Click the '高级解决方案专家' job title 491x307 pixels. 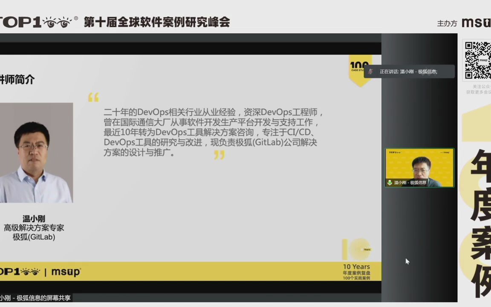[x=34, y=228]
